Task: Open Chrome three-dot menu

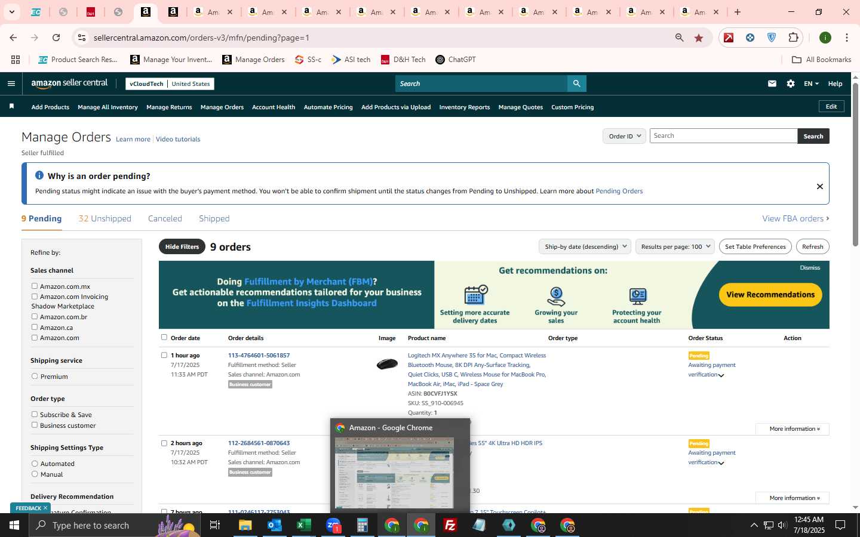Action: click(x=847, y=38)
